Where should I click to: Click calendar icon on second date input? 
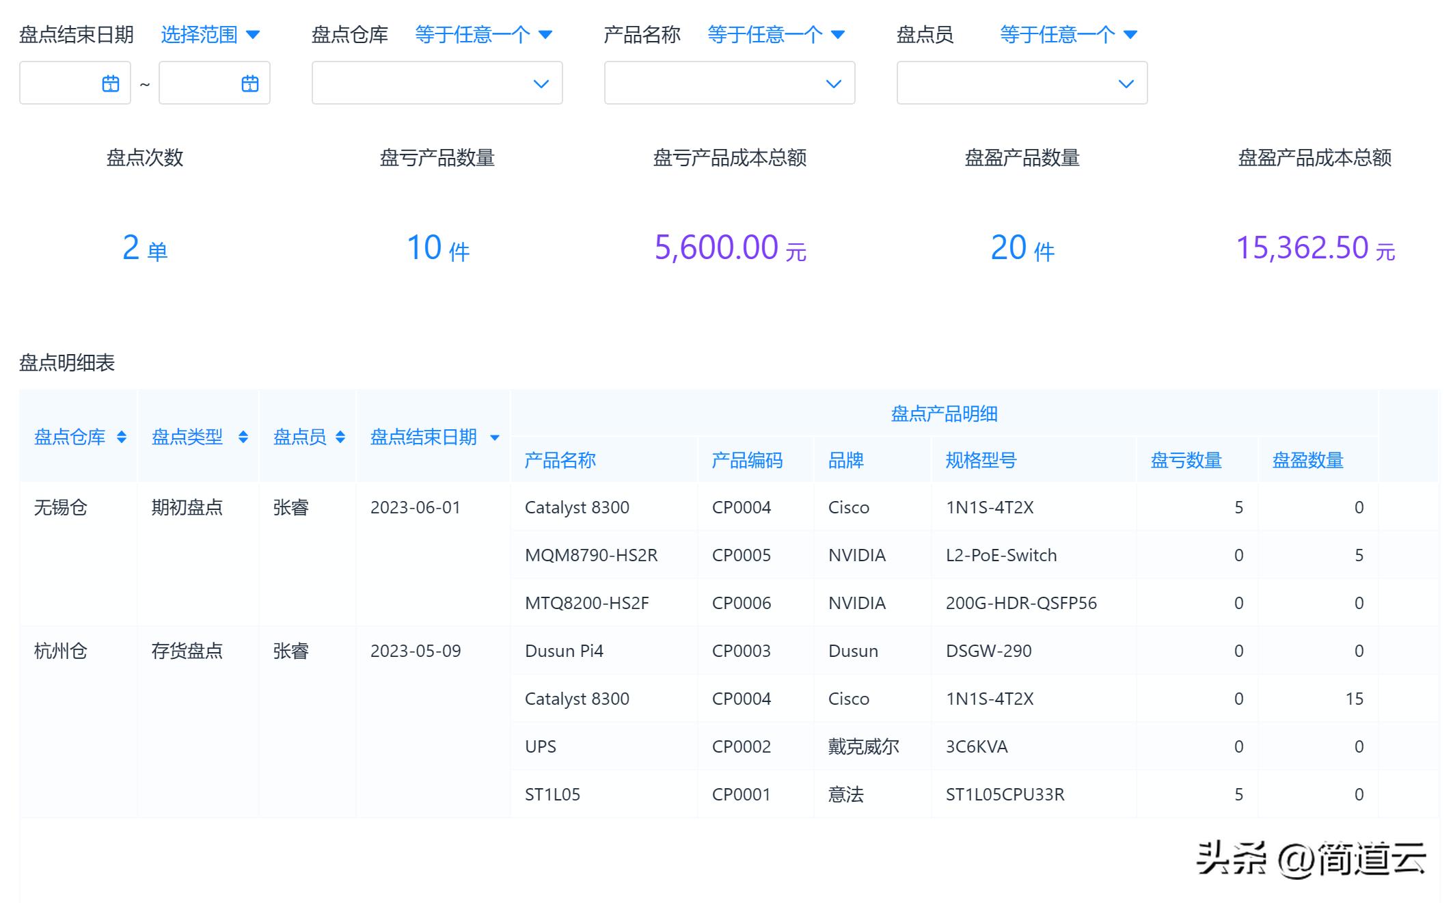click(250, 83)
